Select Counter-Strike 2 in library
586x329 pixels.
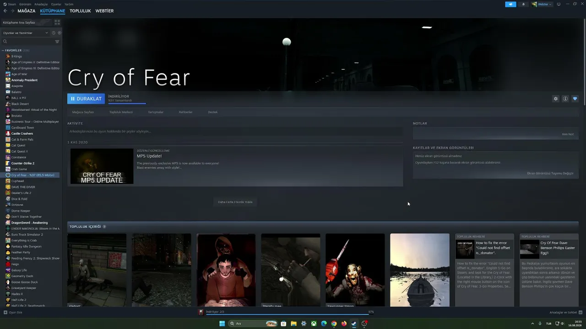23,163
